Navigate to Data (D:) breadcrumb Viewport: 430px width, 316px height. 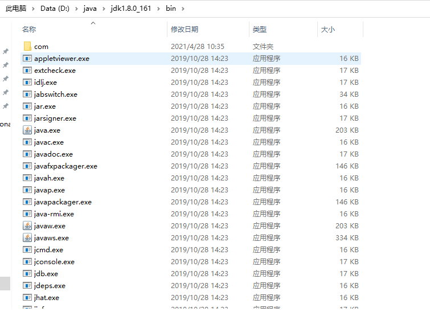click(x=55, y=9)
